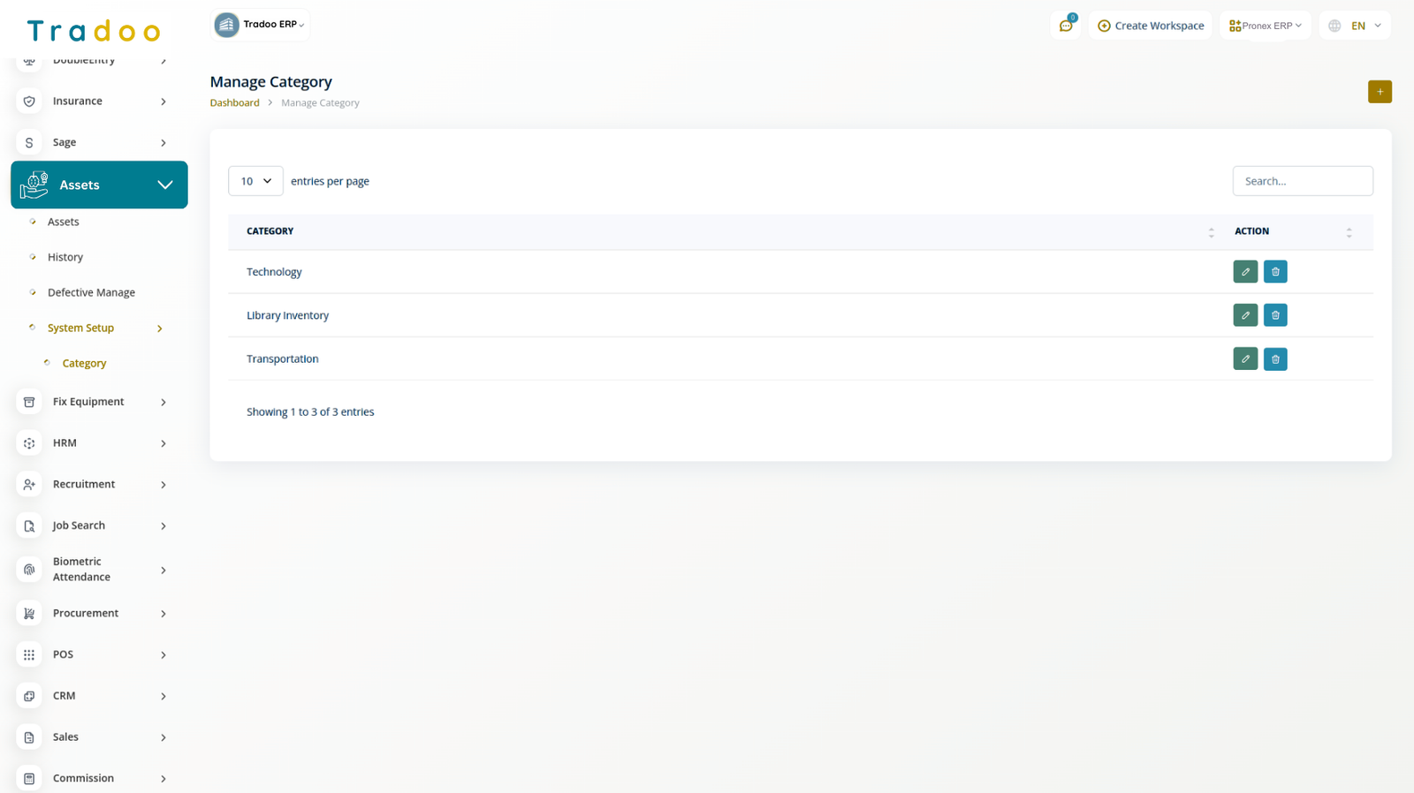
Task: Click the add new category plus button
Action: coord(1379,92)
